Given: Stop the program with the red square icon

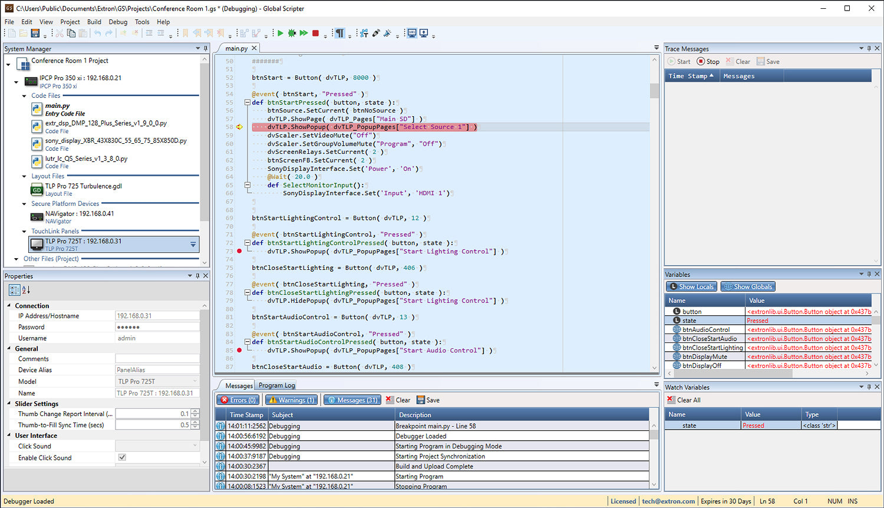Looking at the screenshot, I should click(x=316, y=34).
